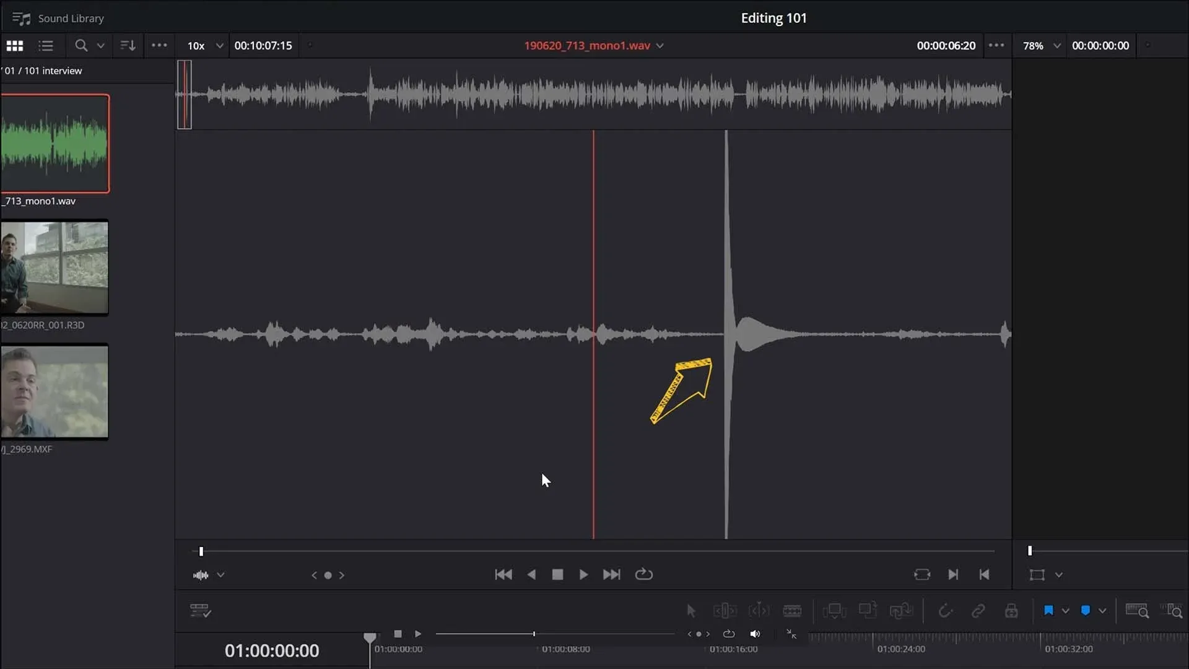Screen dimensions: 1189x669
Task: Click Full Extent Zoom timeline icon
Action: click(1137, 611)
